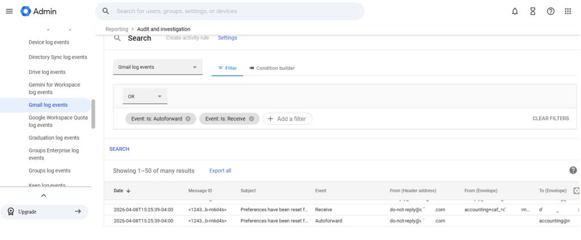Screen dimensions: 581x240
Task: Focus the admin search input field
Action: point(233,11)
